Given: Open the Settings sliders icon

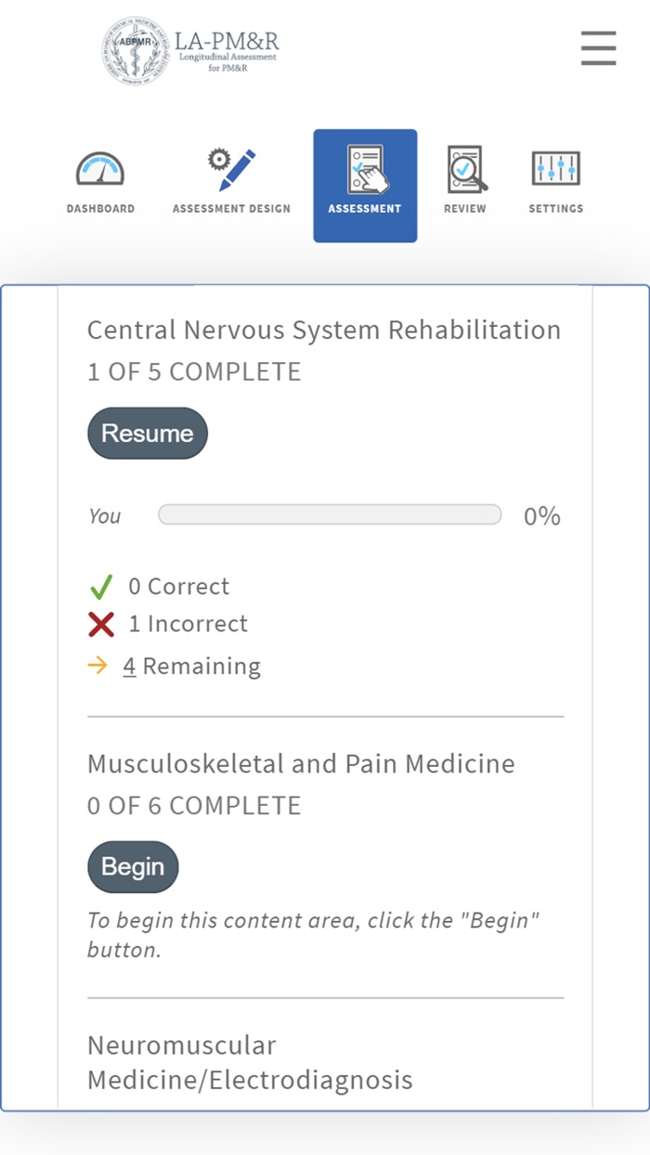Looking at the screenshot, I should [x=556, y=169].
